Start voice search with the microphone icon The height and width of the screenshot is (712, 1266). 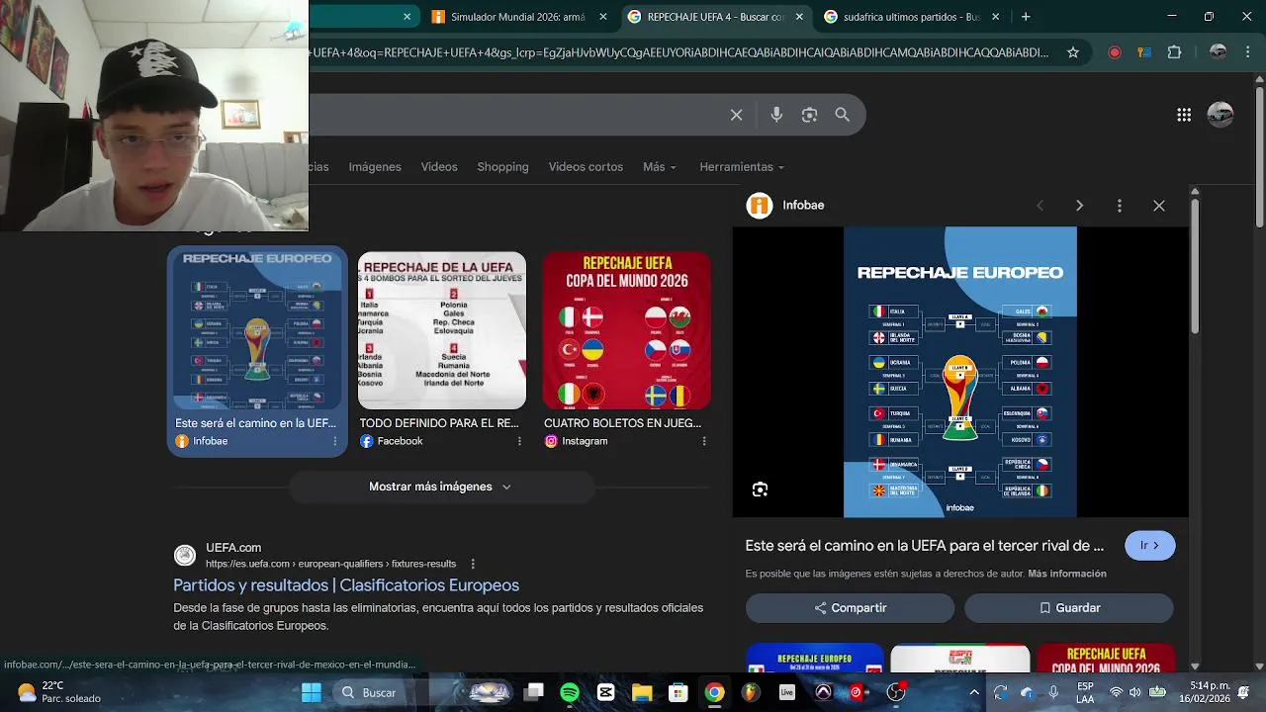pyautogui.click(x=776, y=115)
